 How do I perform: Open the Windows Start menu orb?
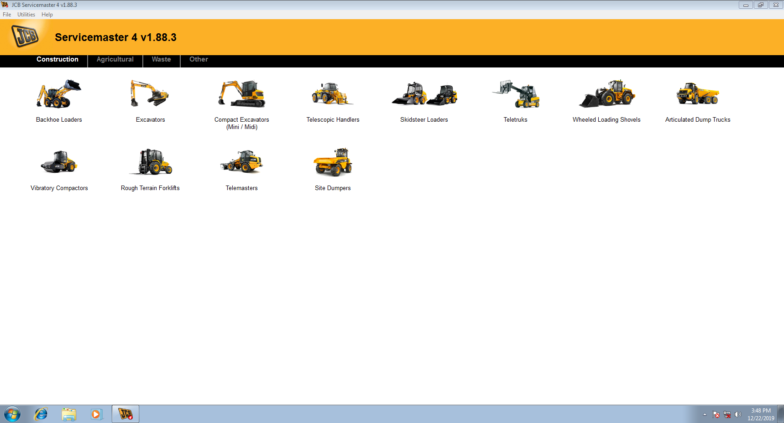tap(12, 414)
